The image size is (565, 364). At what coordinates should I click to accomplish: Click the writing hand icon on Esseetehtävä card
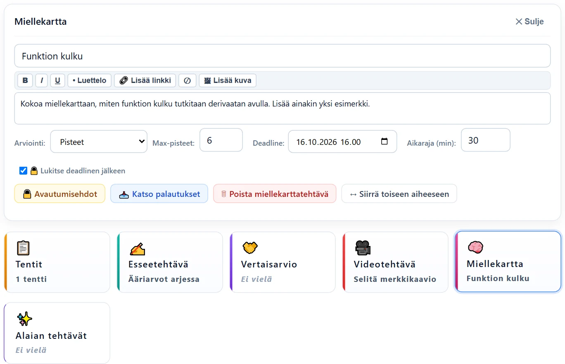(x=137, y=248)
